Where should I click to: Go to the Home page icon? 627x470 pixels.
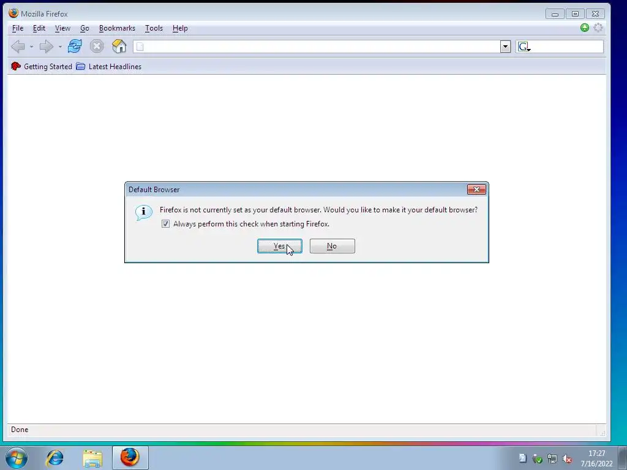click(x=119, y=47)
